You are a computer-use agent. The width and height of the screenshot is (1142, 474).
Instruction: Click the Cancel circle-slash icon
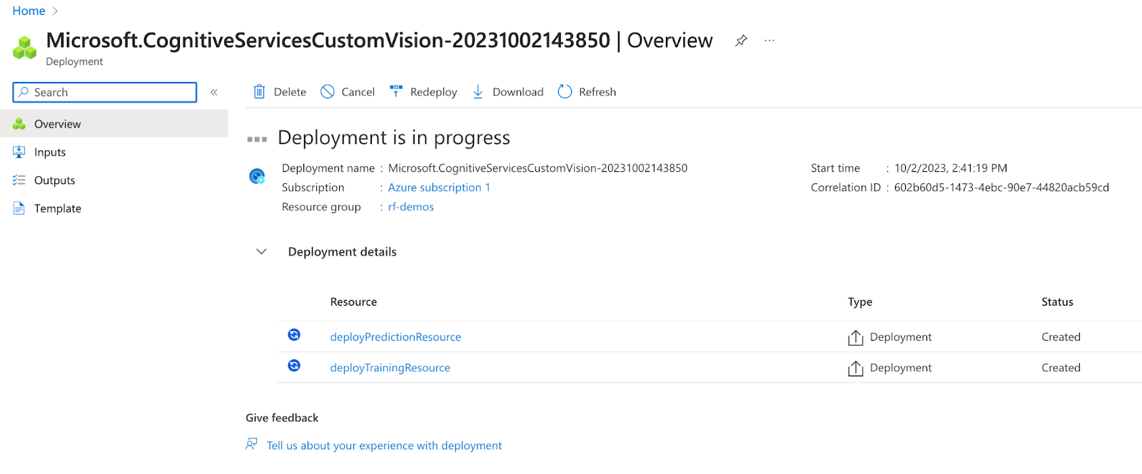coord(328,91)
